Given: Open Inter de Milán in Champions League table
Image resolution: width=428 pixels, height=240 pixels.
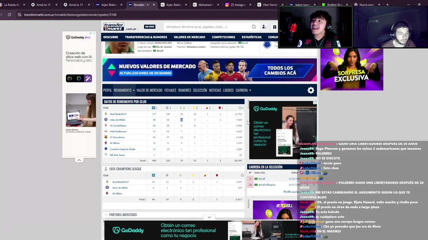Looking at the screenshot, I should click(x=120, y=188).
